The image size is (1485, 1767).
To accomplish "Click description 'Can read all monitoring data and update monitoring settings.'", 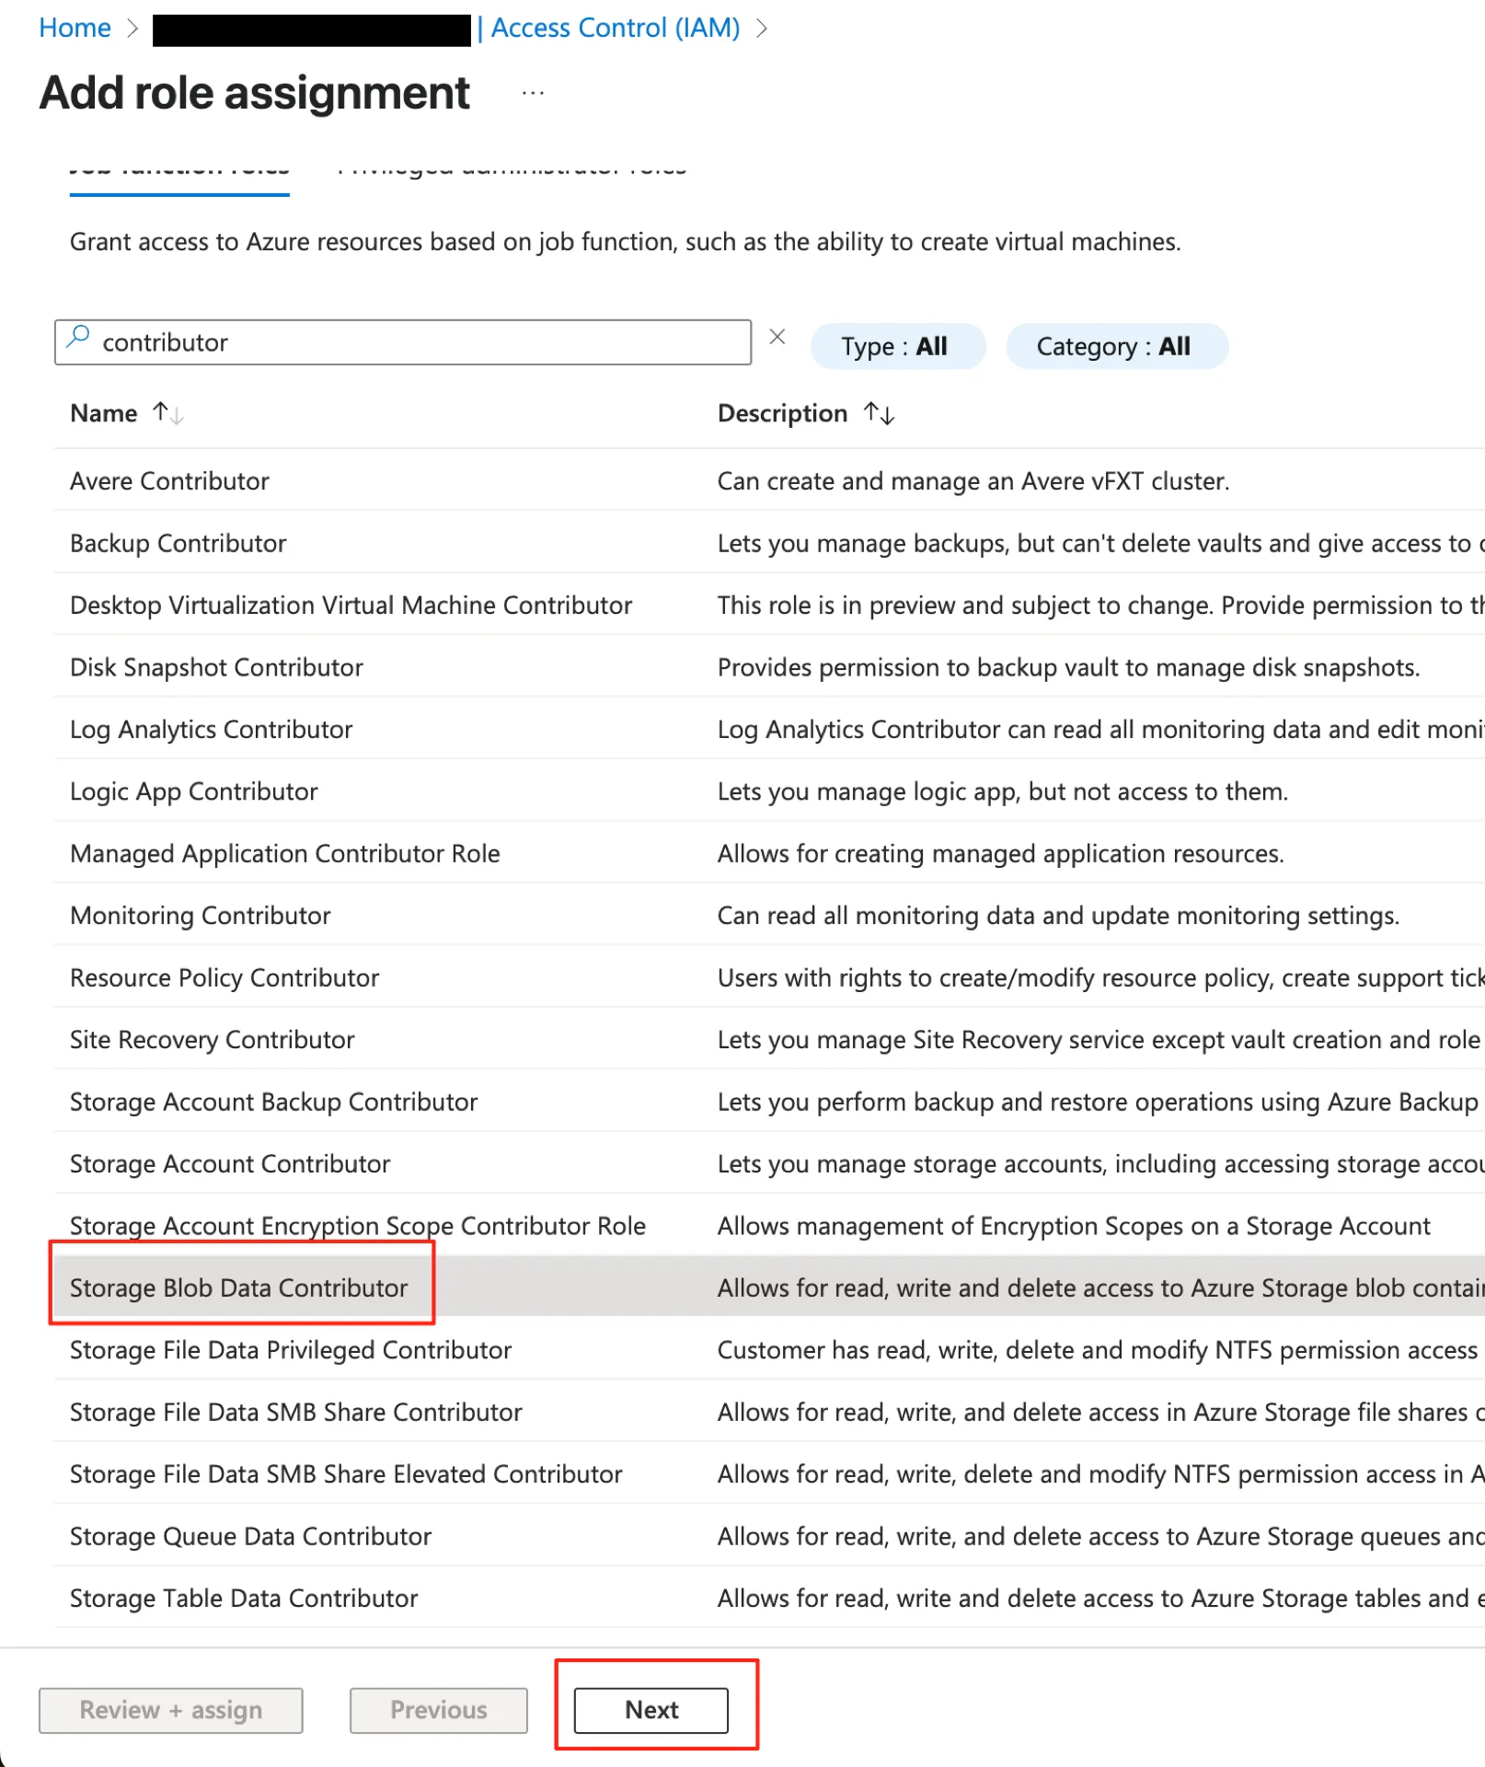I will pos(1058,916).
